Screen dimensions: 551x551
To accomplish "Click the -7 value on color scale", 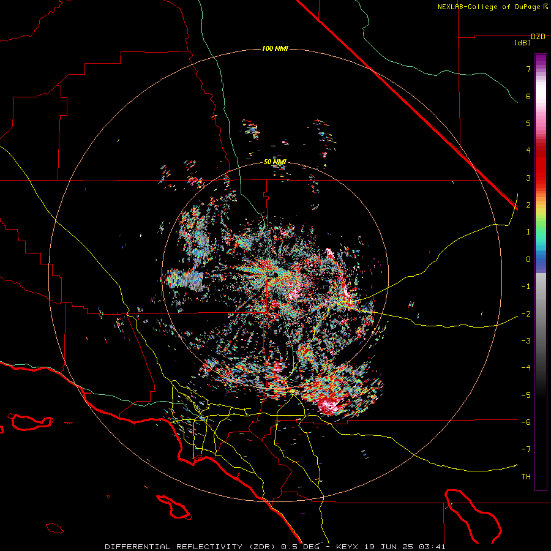I will (526, 449).
